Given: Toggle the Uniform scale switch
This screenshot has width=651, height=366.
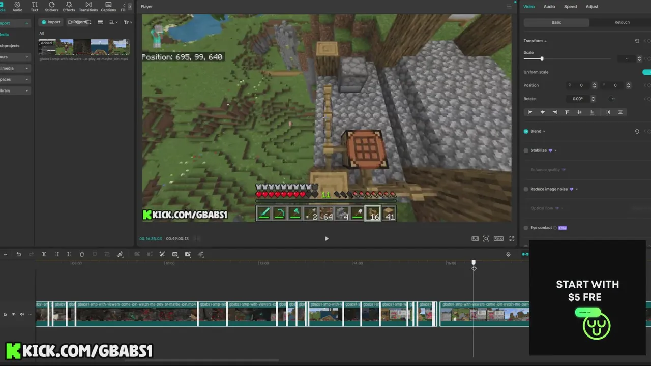Looking at the screenshot, I should click(x=646, y=72).
